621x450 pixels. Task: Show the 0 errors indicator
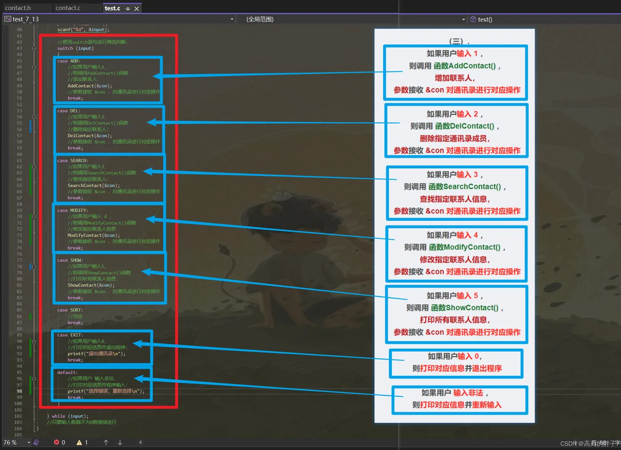[x=59, y=442]
